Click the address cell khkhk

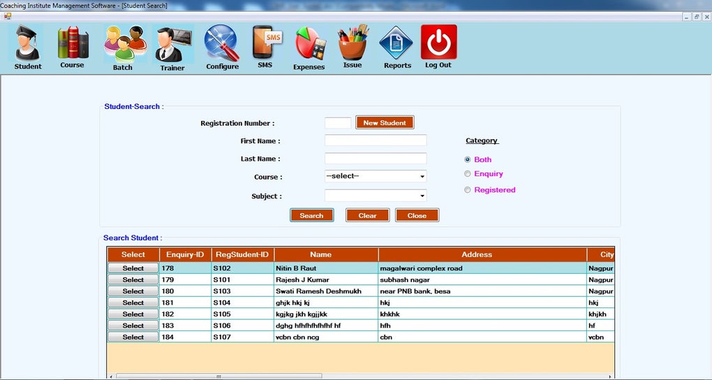tap(482, 314)
